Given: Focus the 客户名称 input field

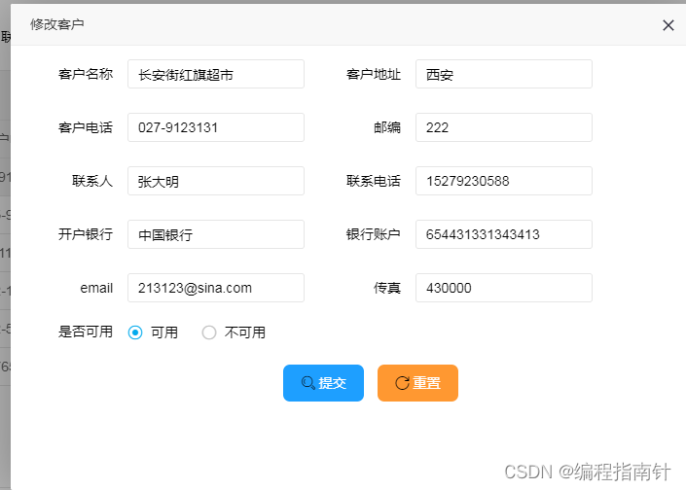Looking at the screenshot, I should click(x=215, y=74).
